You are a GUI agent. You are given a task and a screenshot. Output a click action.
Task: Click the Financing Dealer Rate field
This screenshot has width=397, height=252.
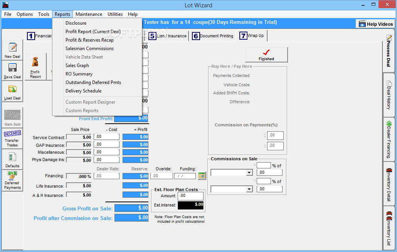coord(107,176)
